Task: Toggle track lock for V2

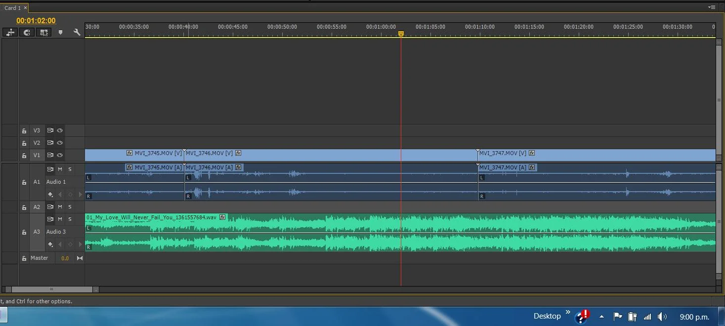Action: point(24,143)
